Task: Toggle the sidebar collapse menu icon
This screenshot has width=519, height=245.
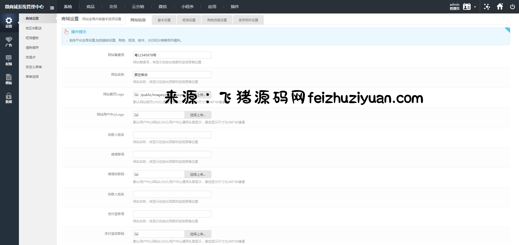Action: click(52, 8)
